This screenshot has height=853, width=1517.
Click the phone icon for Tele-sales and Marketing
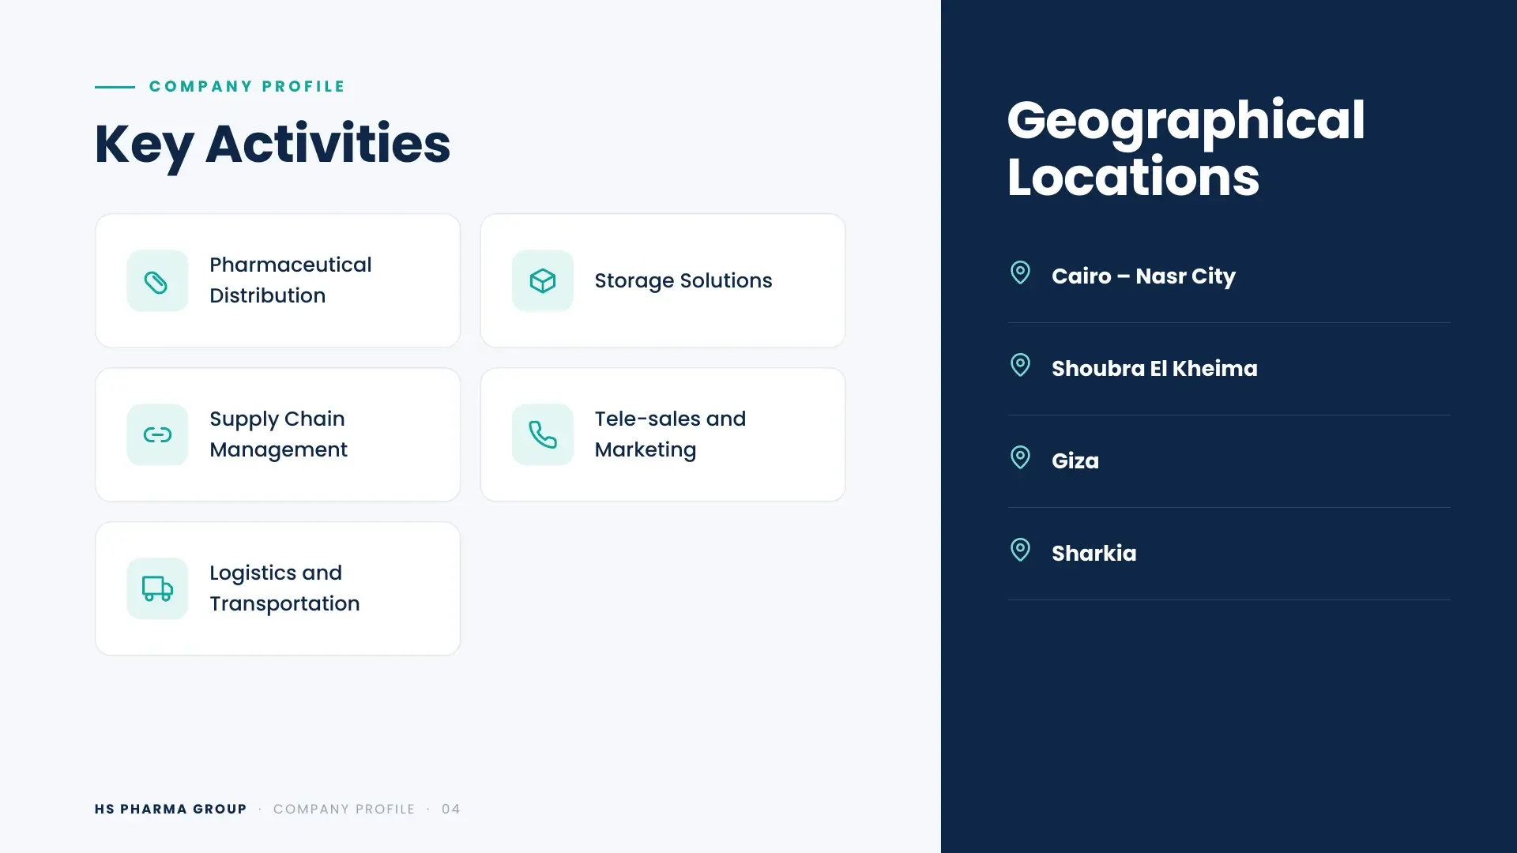(542, 435)
